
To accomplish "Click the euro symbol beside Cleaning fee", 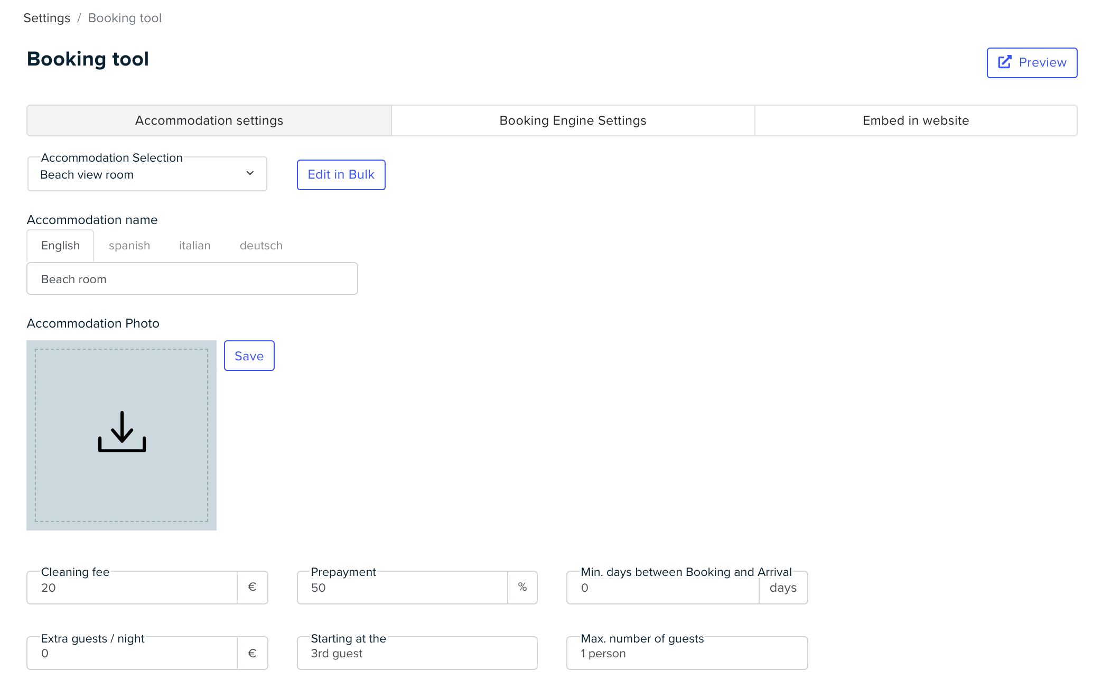I will [x=253, y=587].
